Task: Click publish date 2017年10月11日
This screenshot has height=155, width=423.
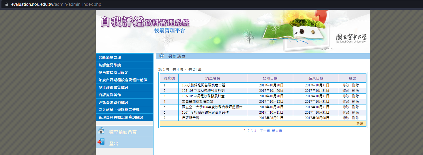Action: point(271,113)
